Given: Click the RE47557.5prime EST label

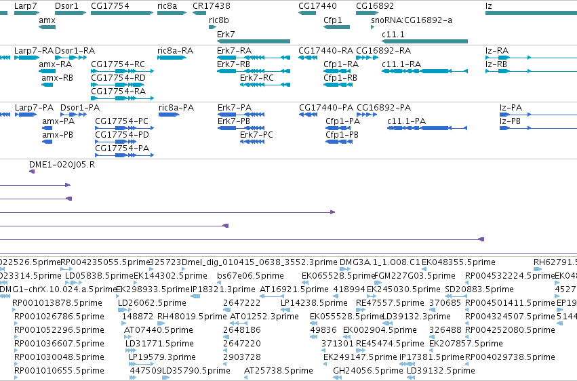Looking at the screenshot, I should (x=390, y=303).
